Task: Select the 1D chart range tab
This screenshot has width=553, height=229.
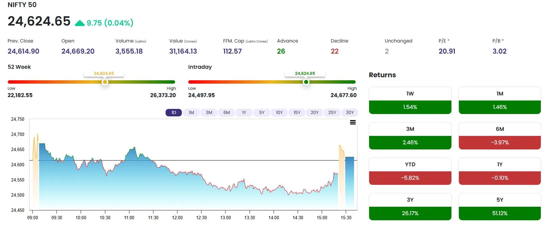Action: [x=174, y=113]
